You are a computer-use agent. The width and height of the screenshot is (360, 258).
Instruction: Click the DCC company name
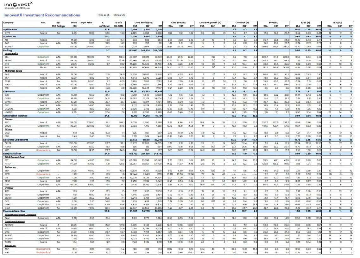pyautogui.click(x=7, y=133)
